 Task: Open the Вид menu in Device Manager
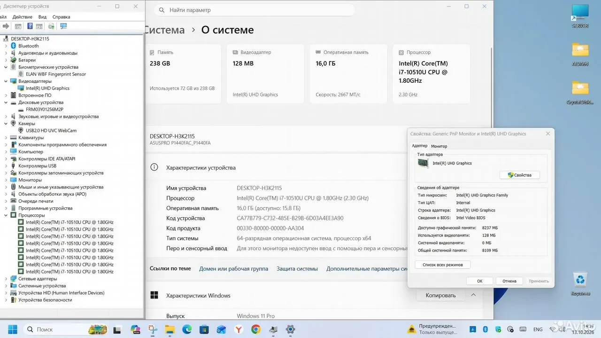[x=42, y=16]
